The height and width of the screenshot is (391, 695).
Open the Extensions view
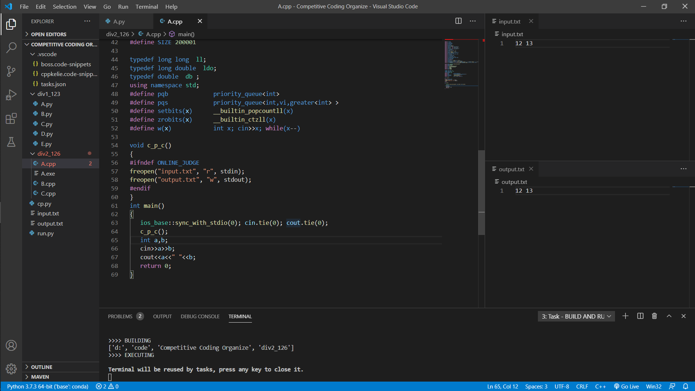click(x=11, y=118)
